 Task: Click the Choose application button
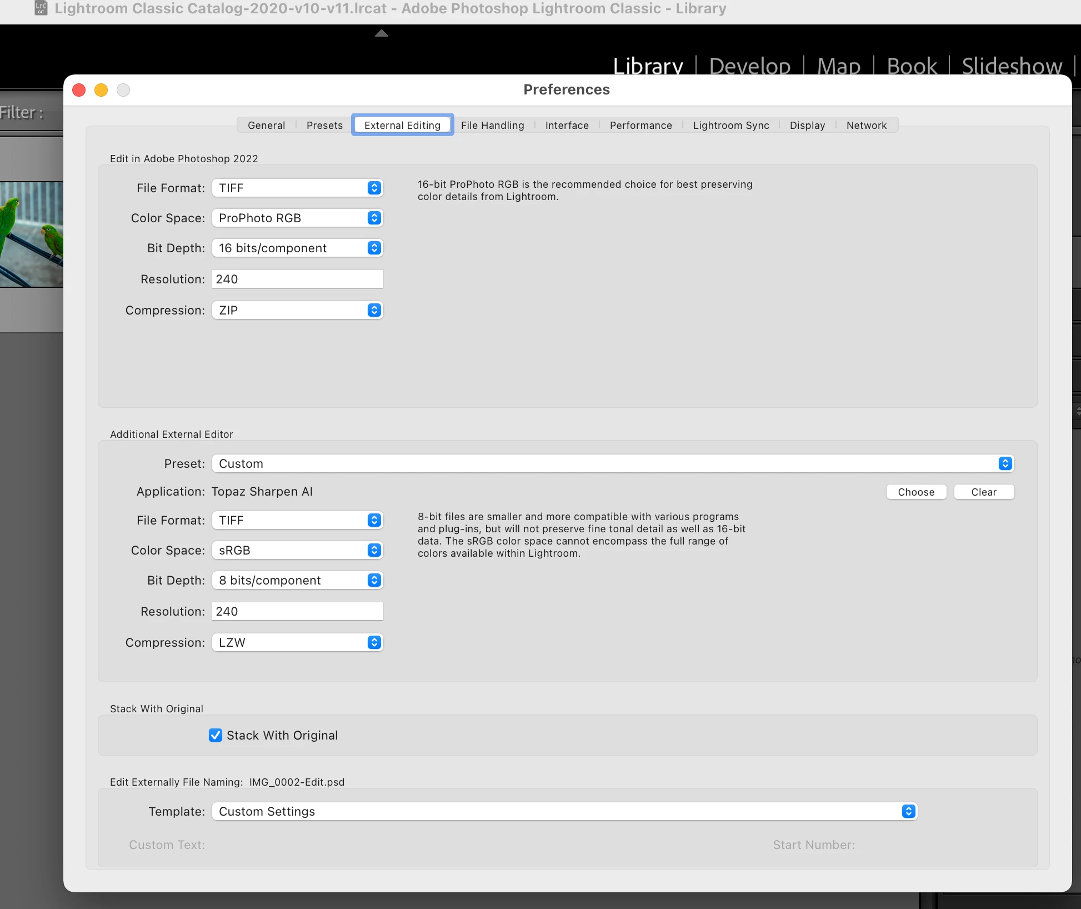tap(916, 492)
